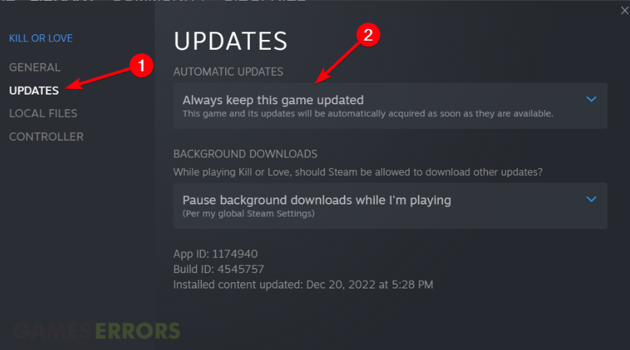Image resolution: width=630 pixels, height=350 pixels.
Task: Switch to the LOCAL FILES tab
Action: [43, 113]
